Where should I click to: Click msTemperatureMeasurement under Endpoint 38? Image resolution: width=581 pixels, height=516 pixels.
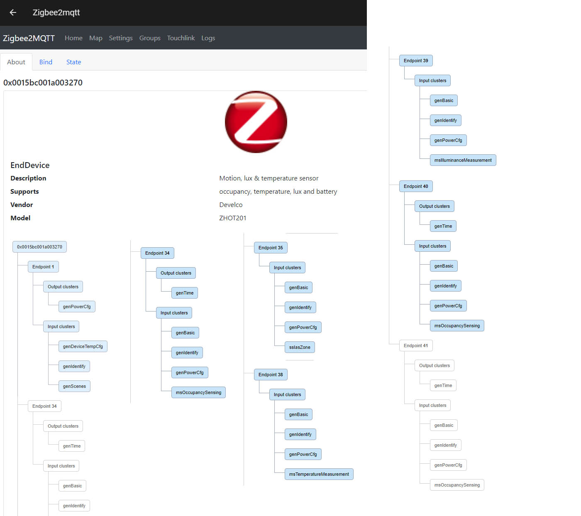click(x=319, y=474)
